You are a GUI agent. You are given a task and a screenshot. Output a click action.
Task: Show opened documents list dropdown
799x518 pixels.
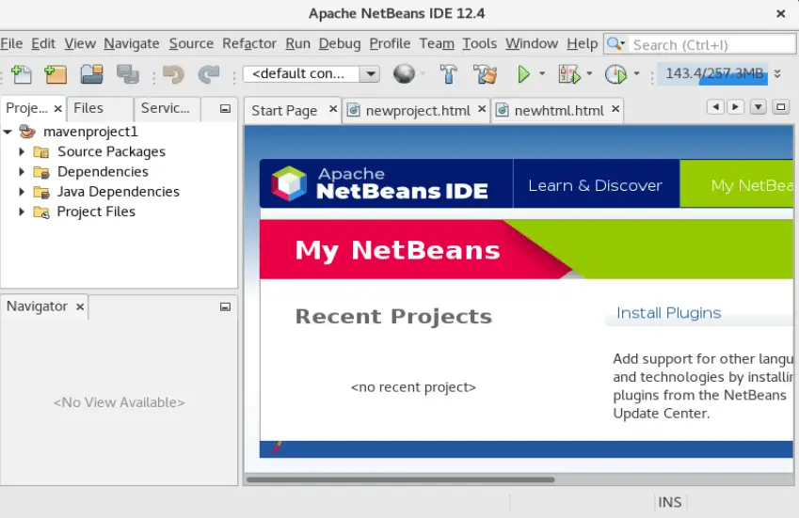tap(759, 107)
